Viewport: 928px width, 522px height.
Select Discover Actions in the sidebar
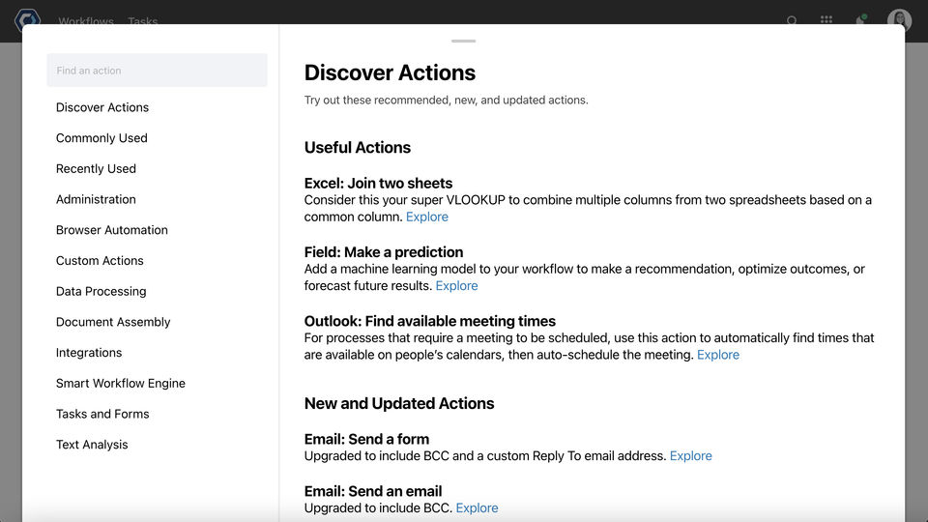point(102,107)
